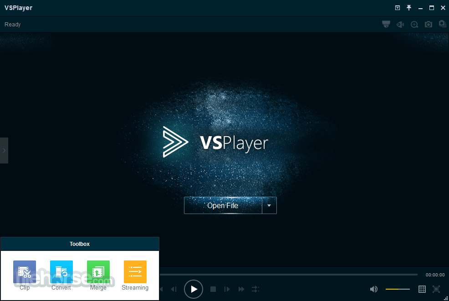Minimize the VSPlayer window
The height and width of the screenshot is (301, 449).
coord(420,9)
